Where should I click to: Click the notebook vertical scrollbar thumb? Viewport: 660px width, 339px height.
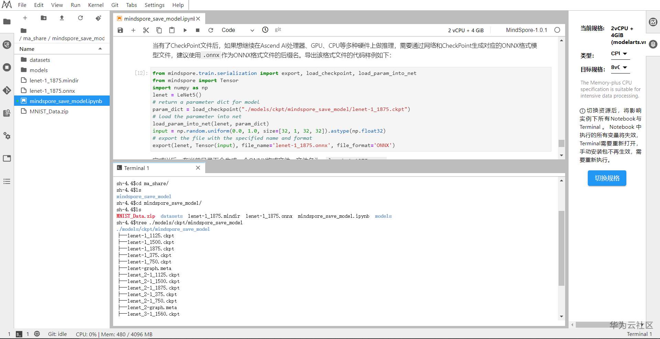(x=561, y=143)
